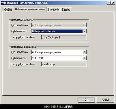This screenshot has width=116, height=109.
Task: Open the Tylko PIO dropdown arrow
Action: (85, 58)
